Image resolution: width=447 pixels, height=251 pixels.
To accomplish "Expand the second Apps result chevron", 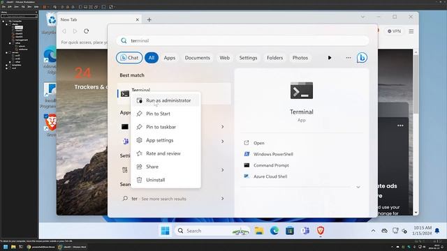I will tap(222, 141).
